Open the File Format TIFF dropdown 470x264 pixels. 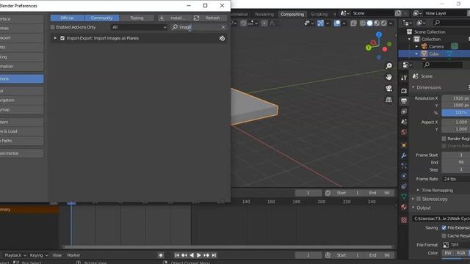pos(455,245)
